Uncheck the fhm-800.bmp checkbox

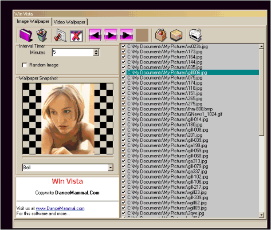point(123,109)
